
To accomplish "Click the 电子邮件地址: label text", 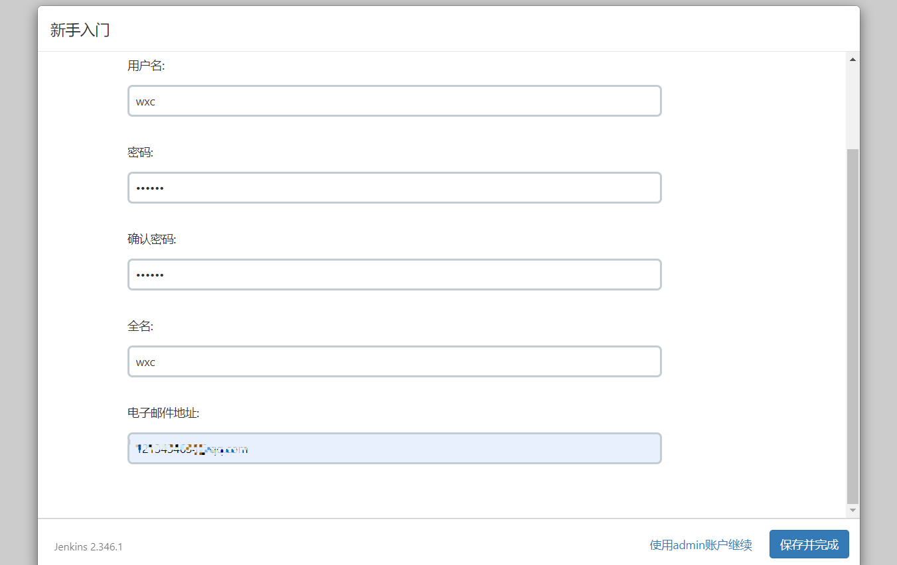I will point(163,413).
